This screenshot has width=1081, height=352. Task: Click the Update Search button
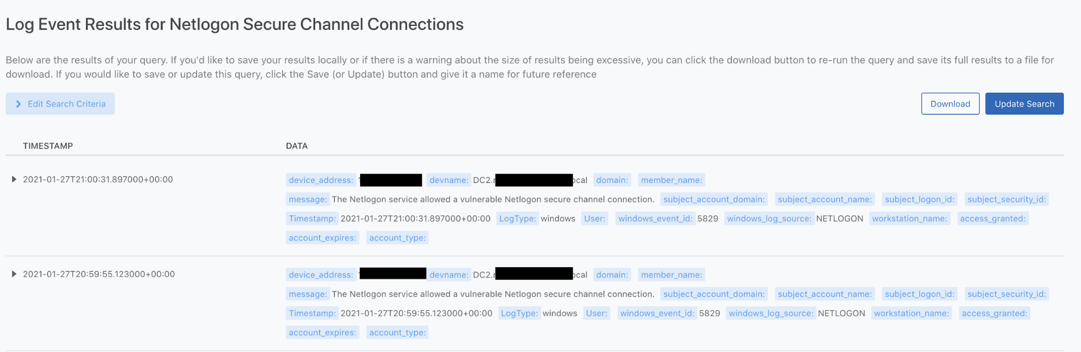click(x=1024, y=104)
